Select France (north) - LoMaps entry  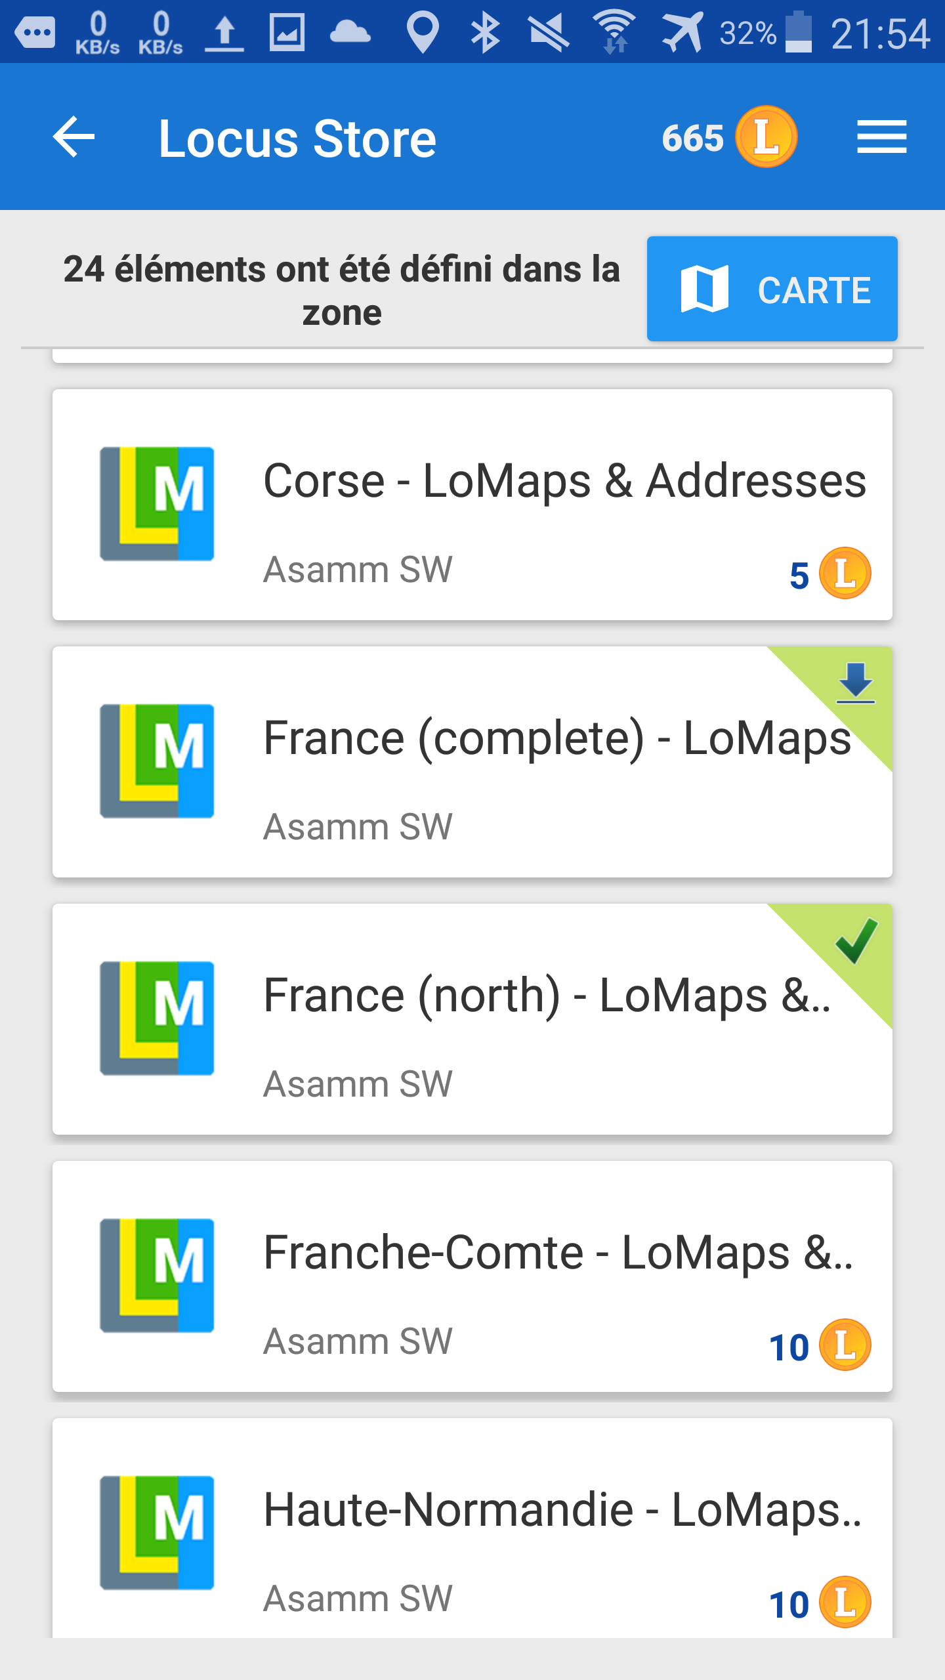point(546,995)
